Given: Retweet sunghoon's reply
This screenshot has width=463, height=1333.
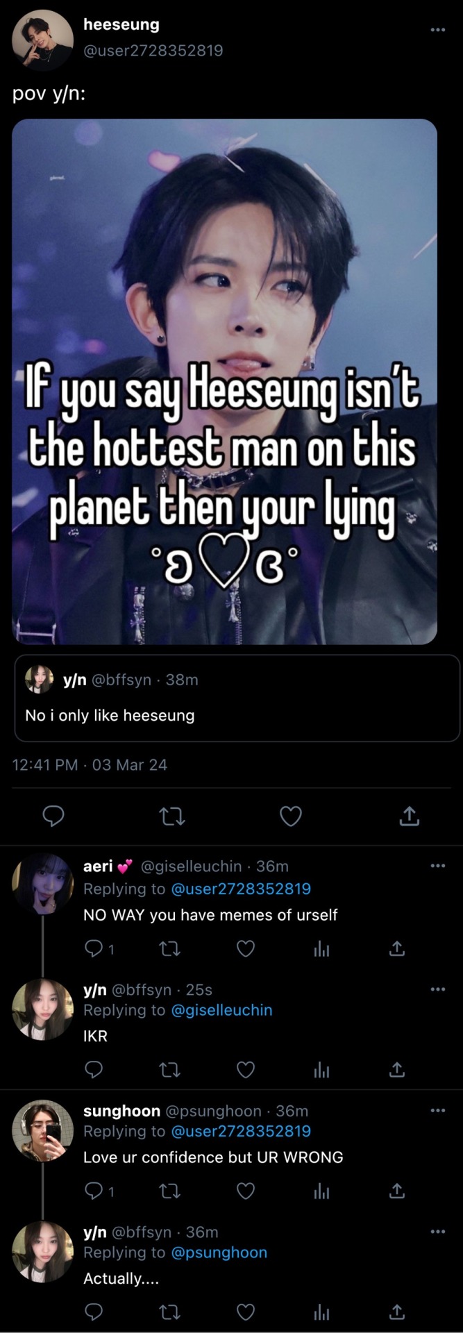Looking at the screenshot, I should tap(169, 1191).
